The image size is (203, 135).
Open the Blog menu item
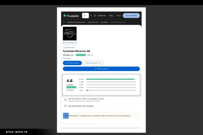pos(111,16)
